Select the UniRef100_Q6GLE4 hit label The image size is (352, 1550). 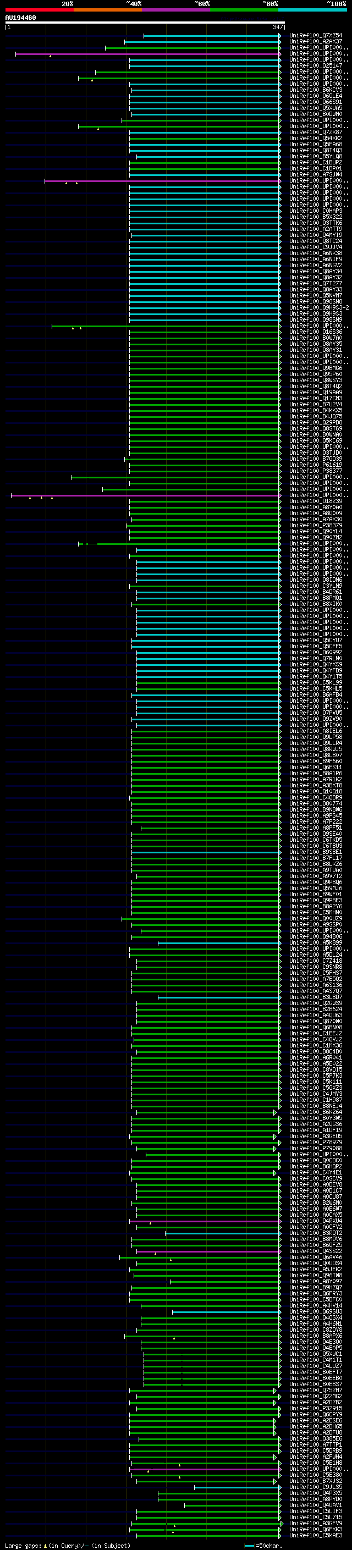[x=315, y=96]
